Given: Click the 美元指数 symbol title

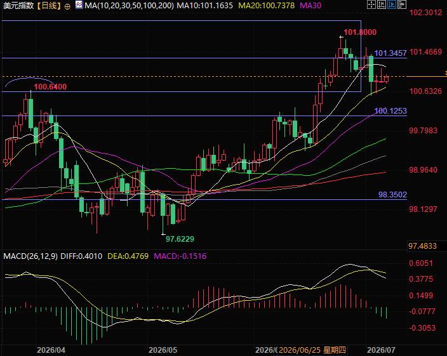Looking at the screenshot, I should 18,6.
